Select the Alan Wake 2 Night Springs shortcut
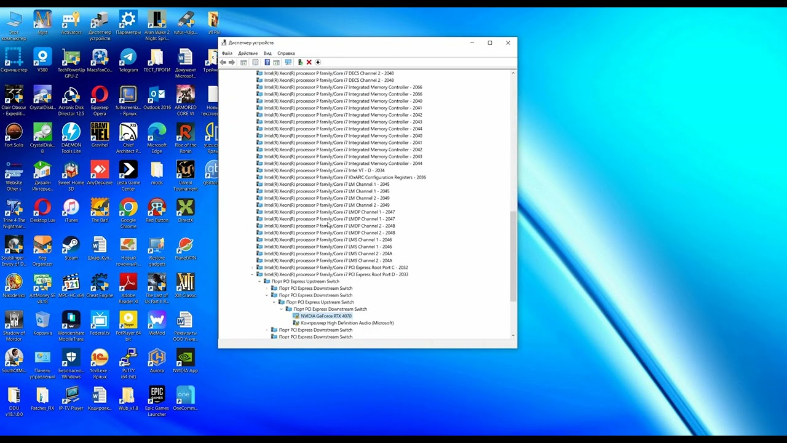 pyautogui.click(x=157, y=26)
